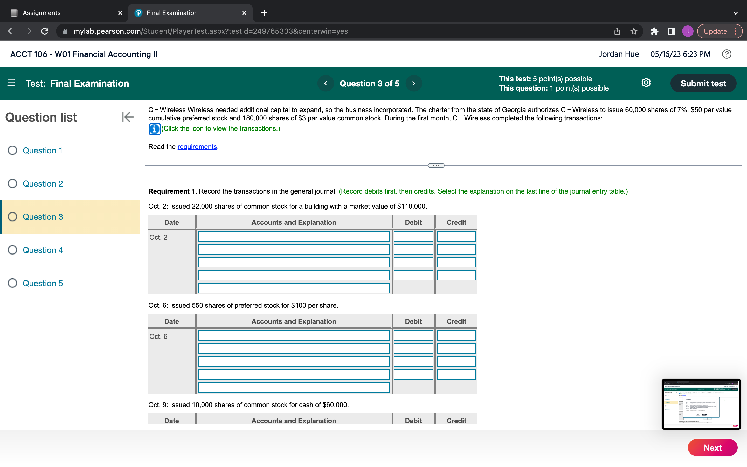Open the browser extensions puzzle icon
Image resolution: width=747 pixels, height=467 pixels.
[654, 31]
